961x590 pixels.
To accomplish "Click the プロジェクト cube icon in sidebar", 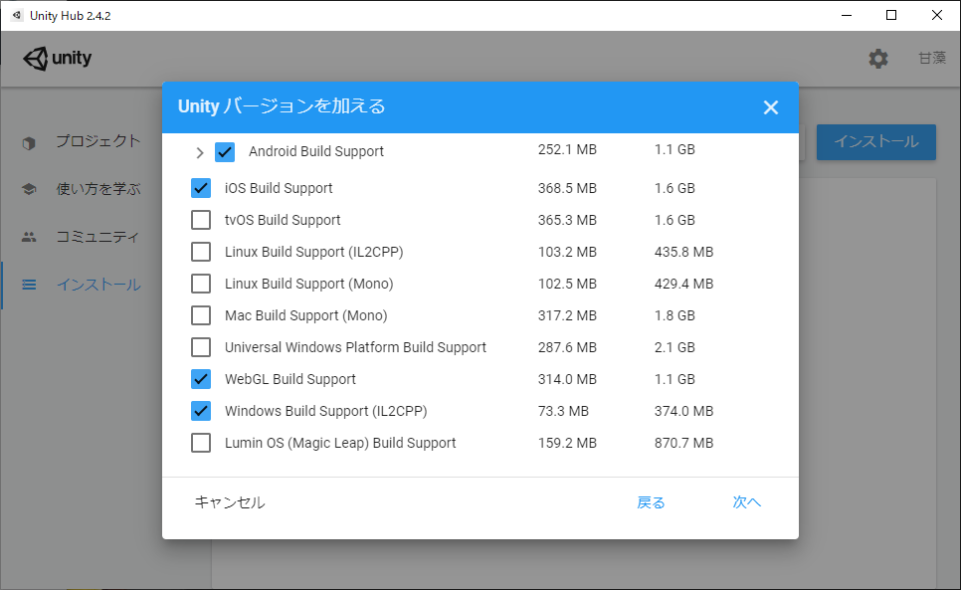I will click(x=29, y=142).
